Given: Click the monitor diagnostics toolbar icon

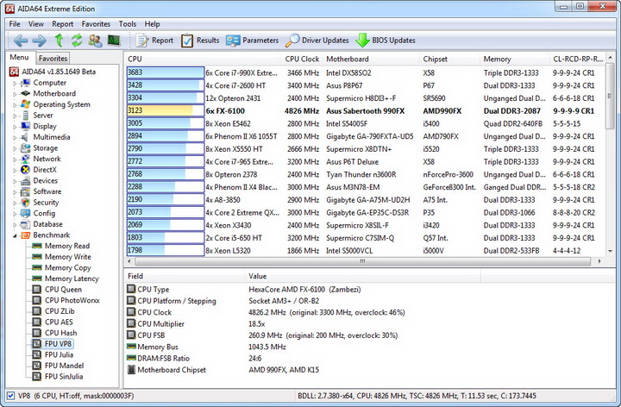Looking at the screenshot, I should pos(114,41).
